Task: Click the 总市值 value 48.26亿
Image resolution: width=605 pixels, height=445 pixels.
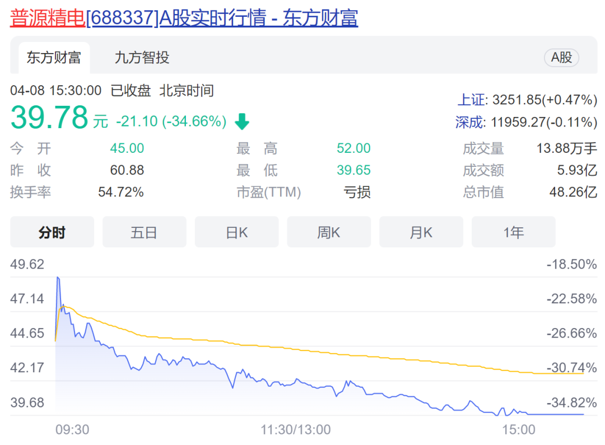Action: coord(574,192)
